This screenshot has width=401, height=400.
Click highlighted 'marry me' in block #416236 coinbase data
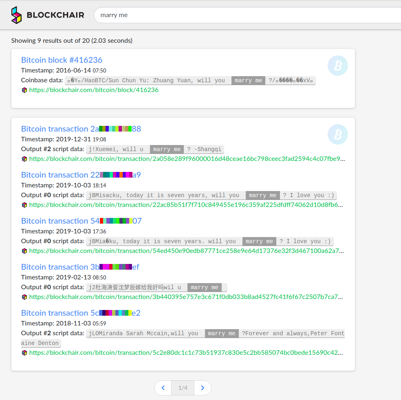pos(248,81)
